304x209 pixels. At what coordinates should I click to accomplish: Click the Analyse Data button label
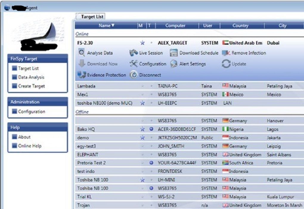100,53
